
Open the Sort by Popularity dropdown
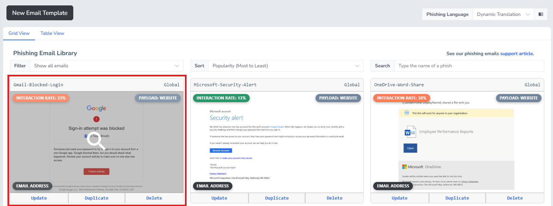click(x=286, y=66)
